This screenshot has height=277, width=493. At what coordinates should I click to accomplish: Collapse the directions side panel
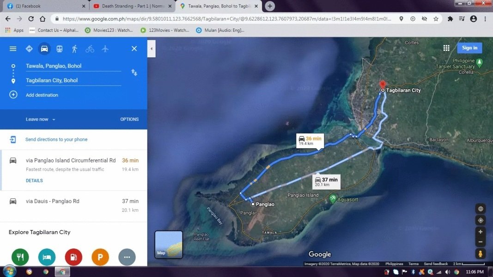(x=151, y=48)
